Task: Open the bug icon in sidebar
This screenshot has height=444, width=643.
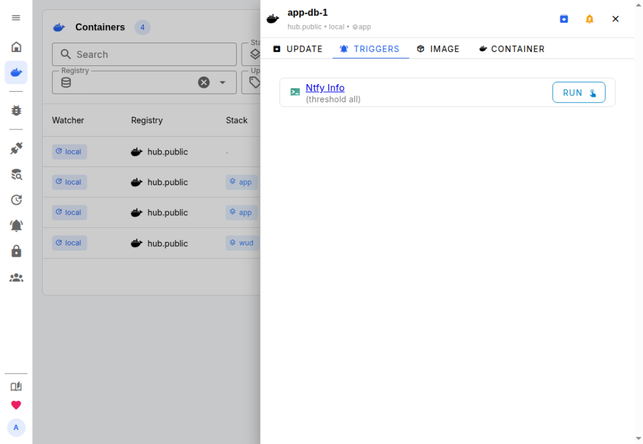Action: pyautogui.click(x=16, y=111)
